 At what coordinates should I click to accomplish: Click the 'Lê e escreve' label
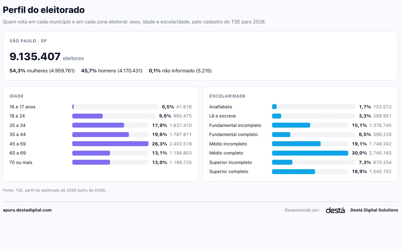[222, 116]
